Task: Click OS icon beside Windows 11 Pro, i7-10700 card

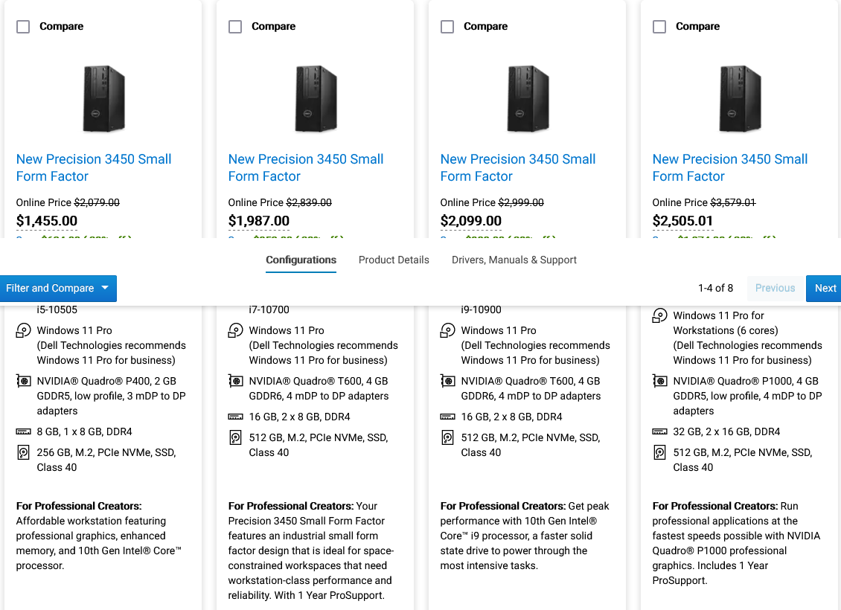Action: pos(235,330)
